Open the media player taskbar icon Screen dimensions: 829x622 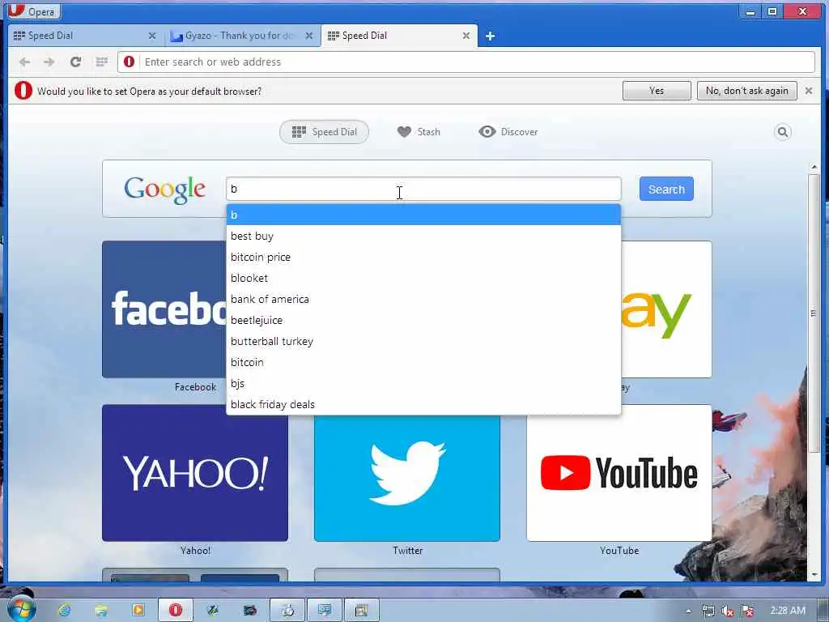[x=138, y=611]
